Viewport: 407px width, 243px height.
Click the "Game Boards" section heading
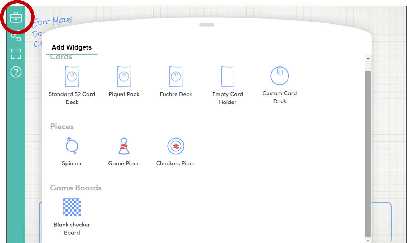76,188
